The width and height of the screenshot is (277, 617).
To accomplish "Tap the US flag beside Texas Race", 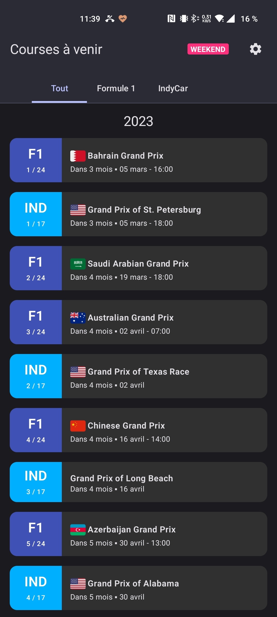I will (x=78, y=372).
